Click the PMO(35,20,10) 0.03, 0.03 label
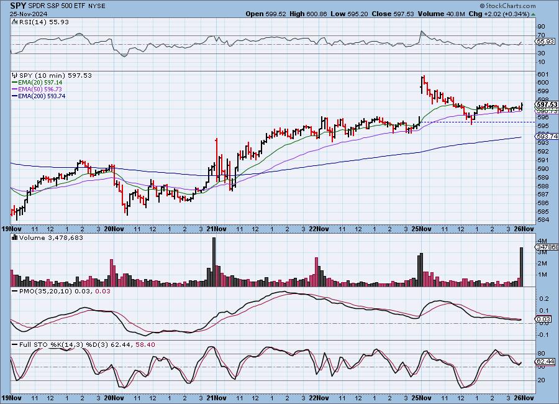The image size is (559, 404). (65, 292)
